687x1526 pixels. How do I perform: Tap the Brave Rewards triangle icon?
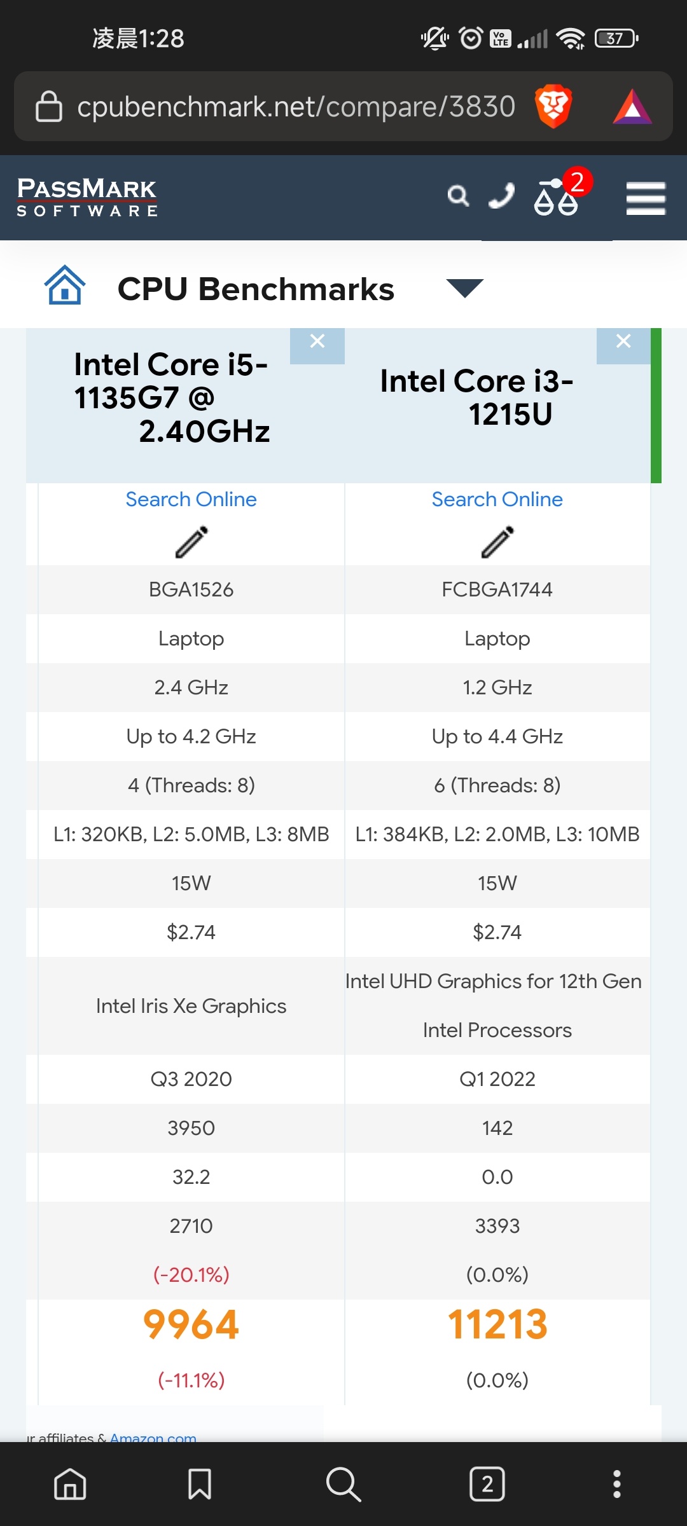coord(632,106)
